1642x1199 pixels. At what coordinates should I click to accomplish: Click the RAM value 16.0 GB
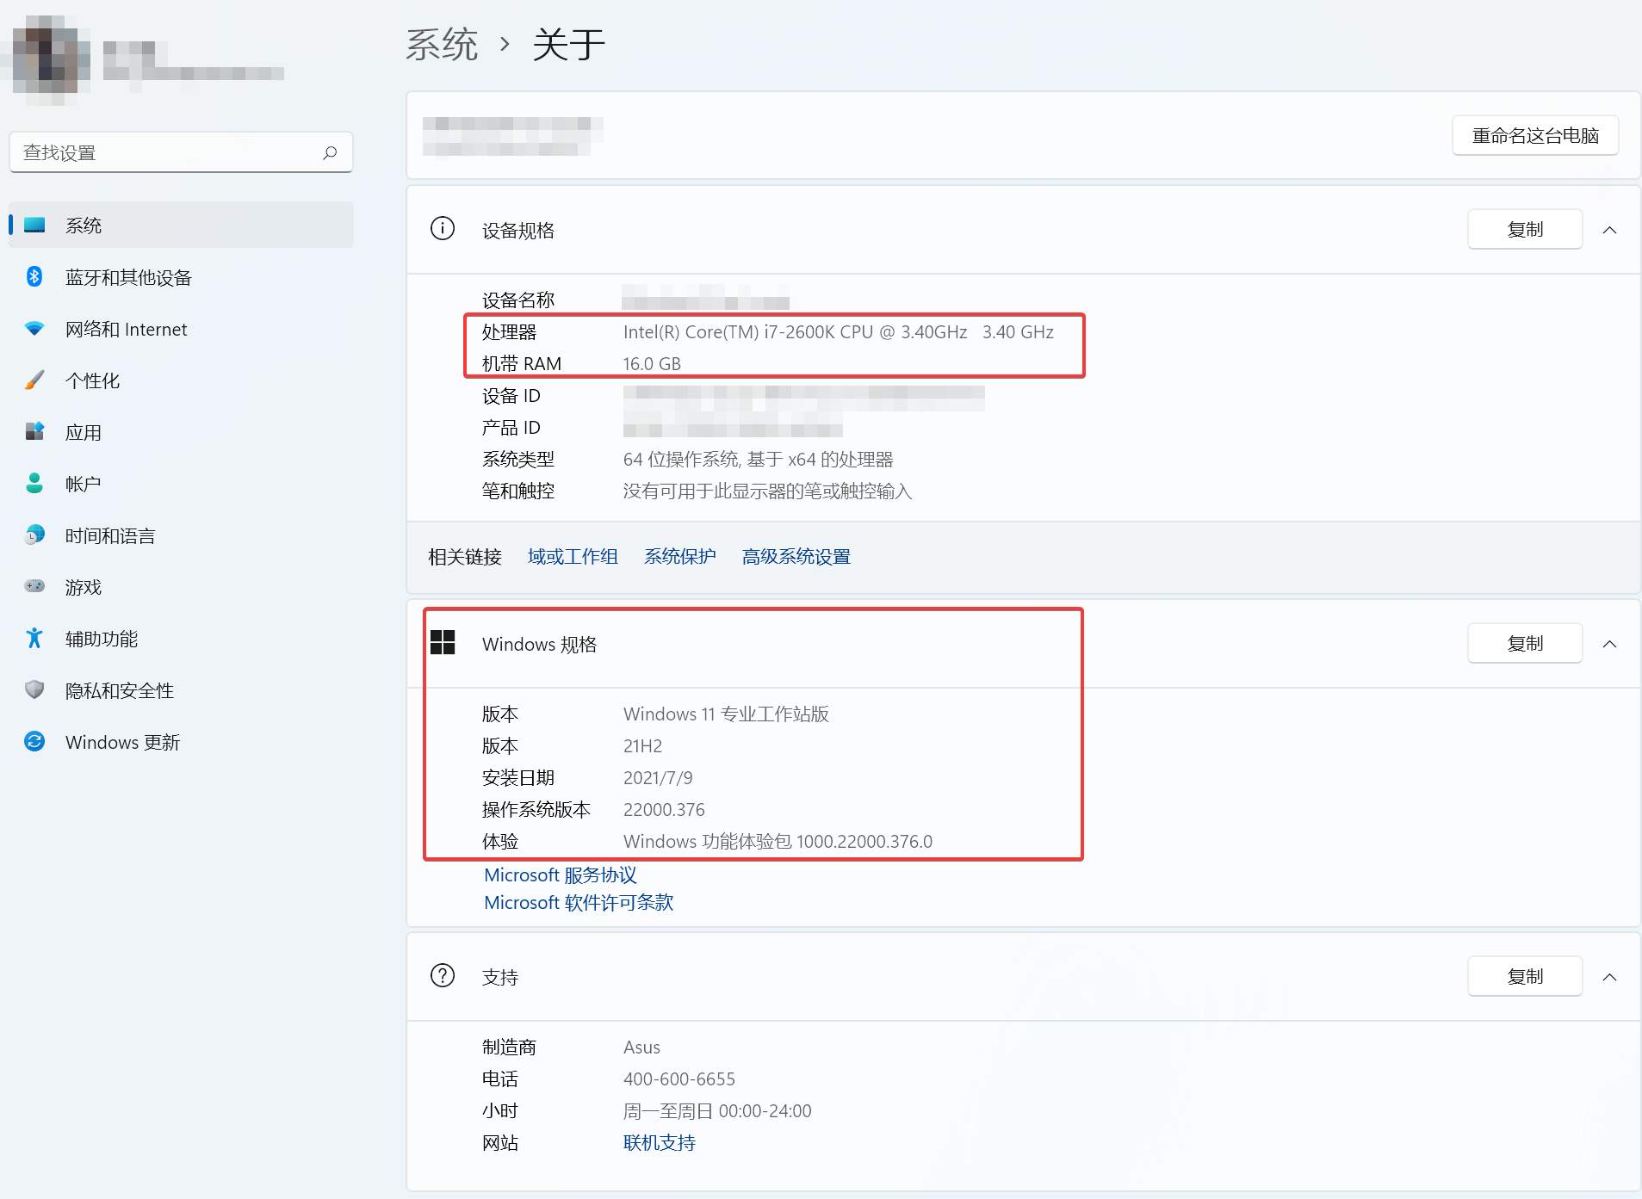coord(652,364)
